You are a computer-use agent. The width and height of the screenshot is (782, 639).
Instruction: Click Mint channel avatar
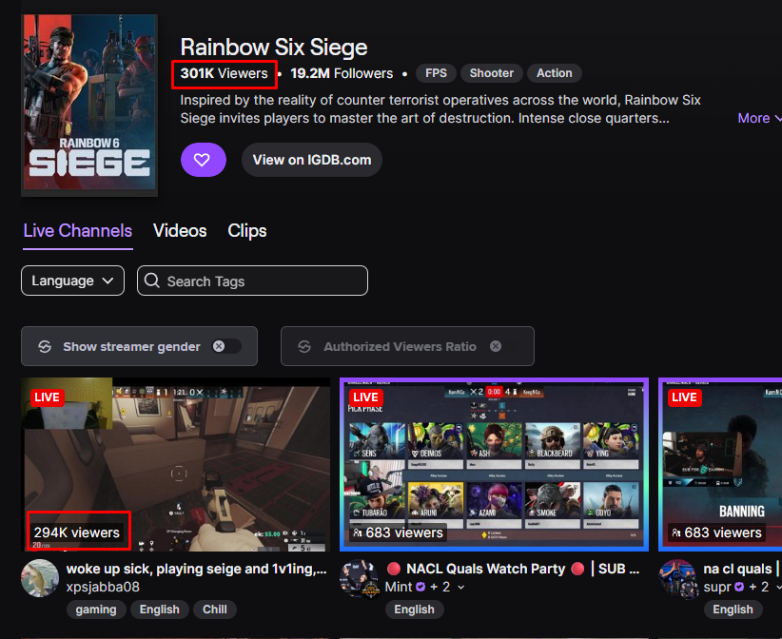coord(359,578)
